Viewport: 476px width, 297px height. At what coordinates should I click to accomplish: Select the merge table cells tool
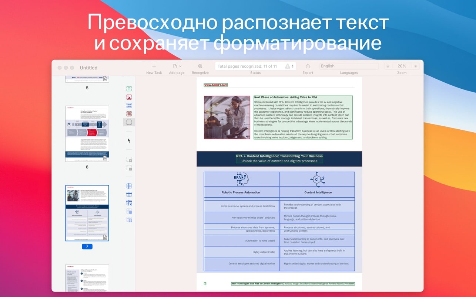pos(129,211)
